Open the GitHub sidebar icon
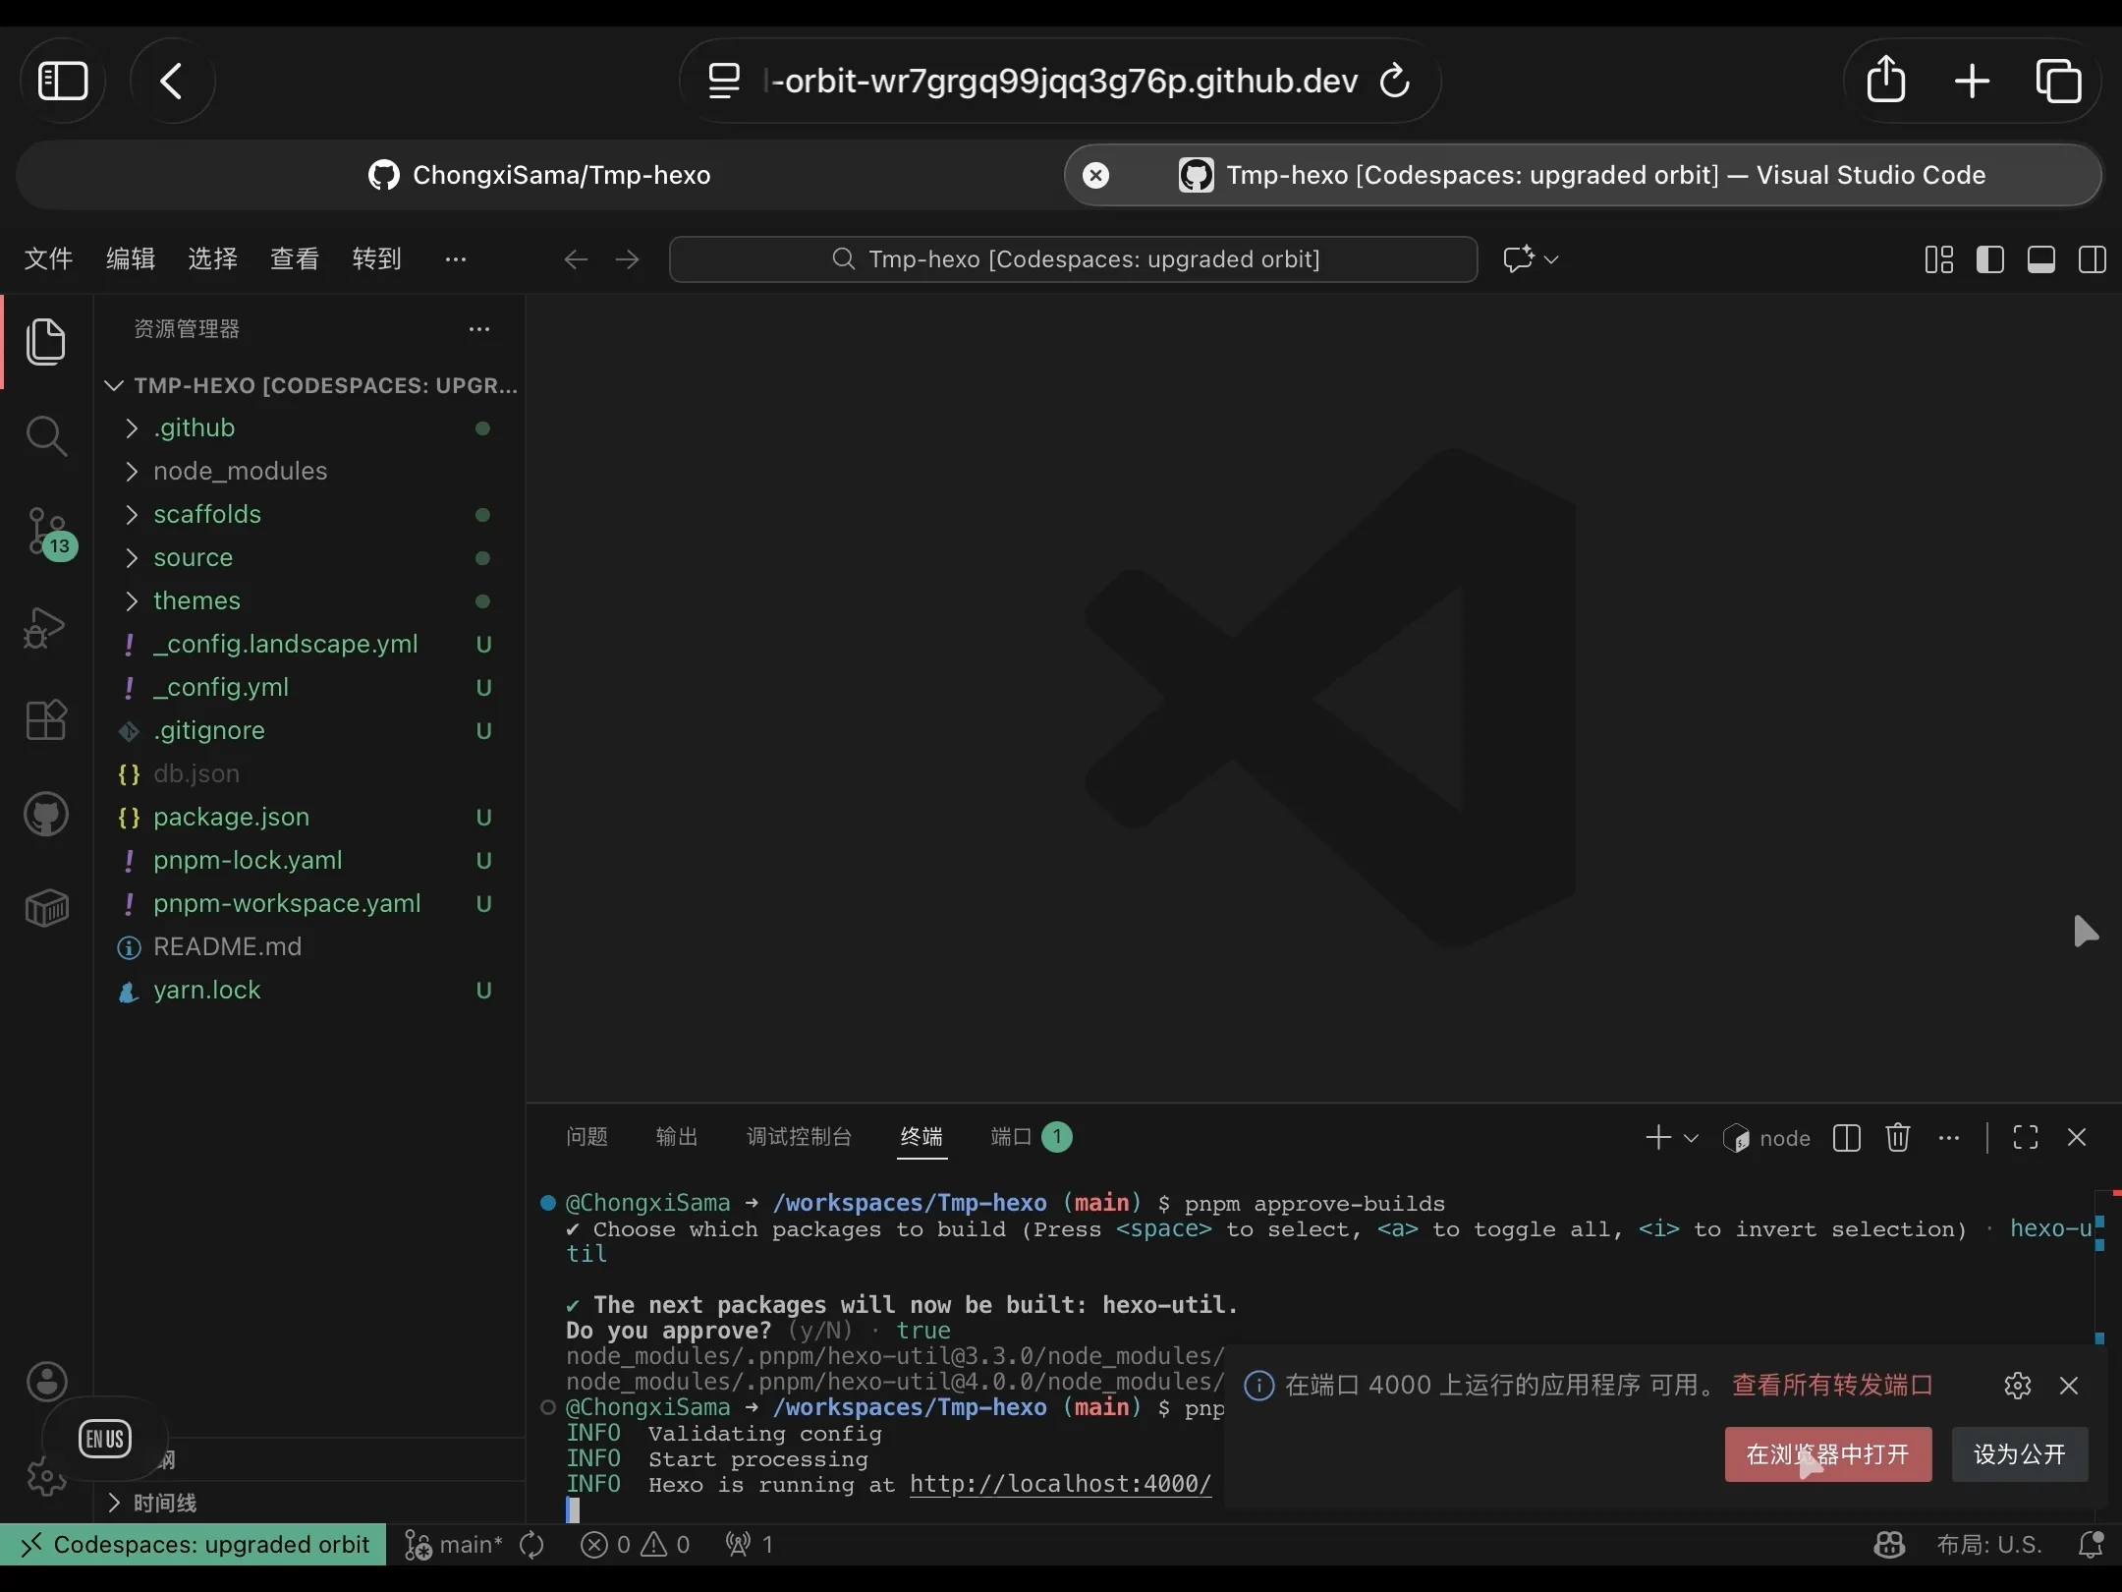The height and width of the screenshot is (1592, 2122). (46, 814)
